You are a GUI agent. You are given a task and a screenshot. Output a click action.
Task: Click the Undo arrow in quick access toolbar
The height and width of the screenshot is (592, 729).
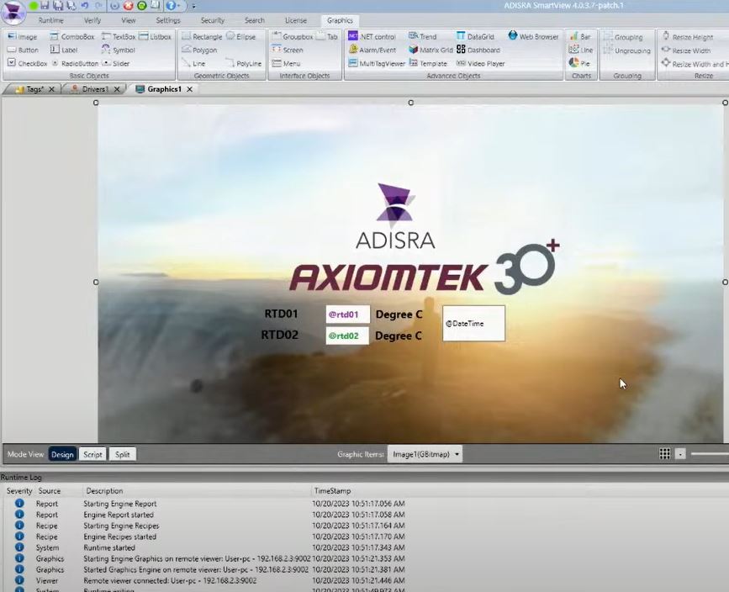click(85, 6)
